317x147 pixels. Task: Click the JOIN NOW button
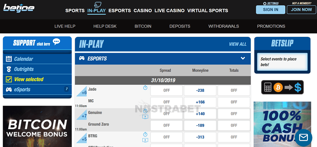[x=302, y=9]
